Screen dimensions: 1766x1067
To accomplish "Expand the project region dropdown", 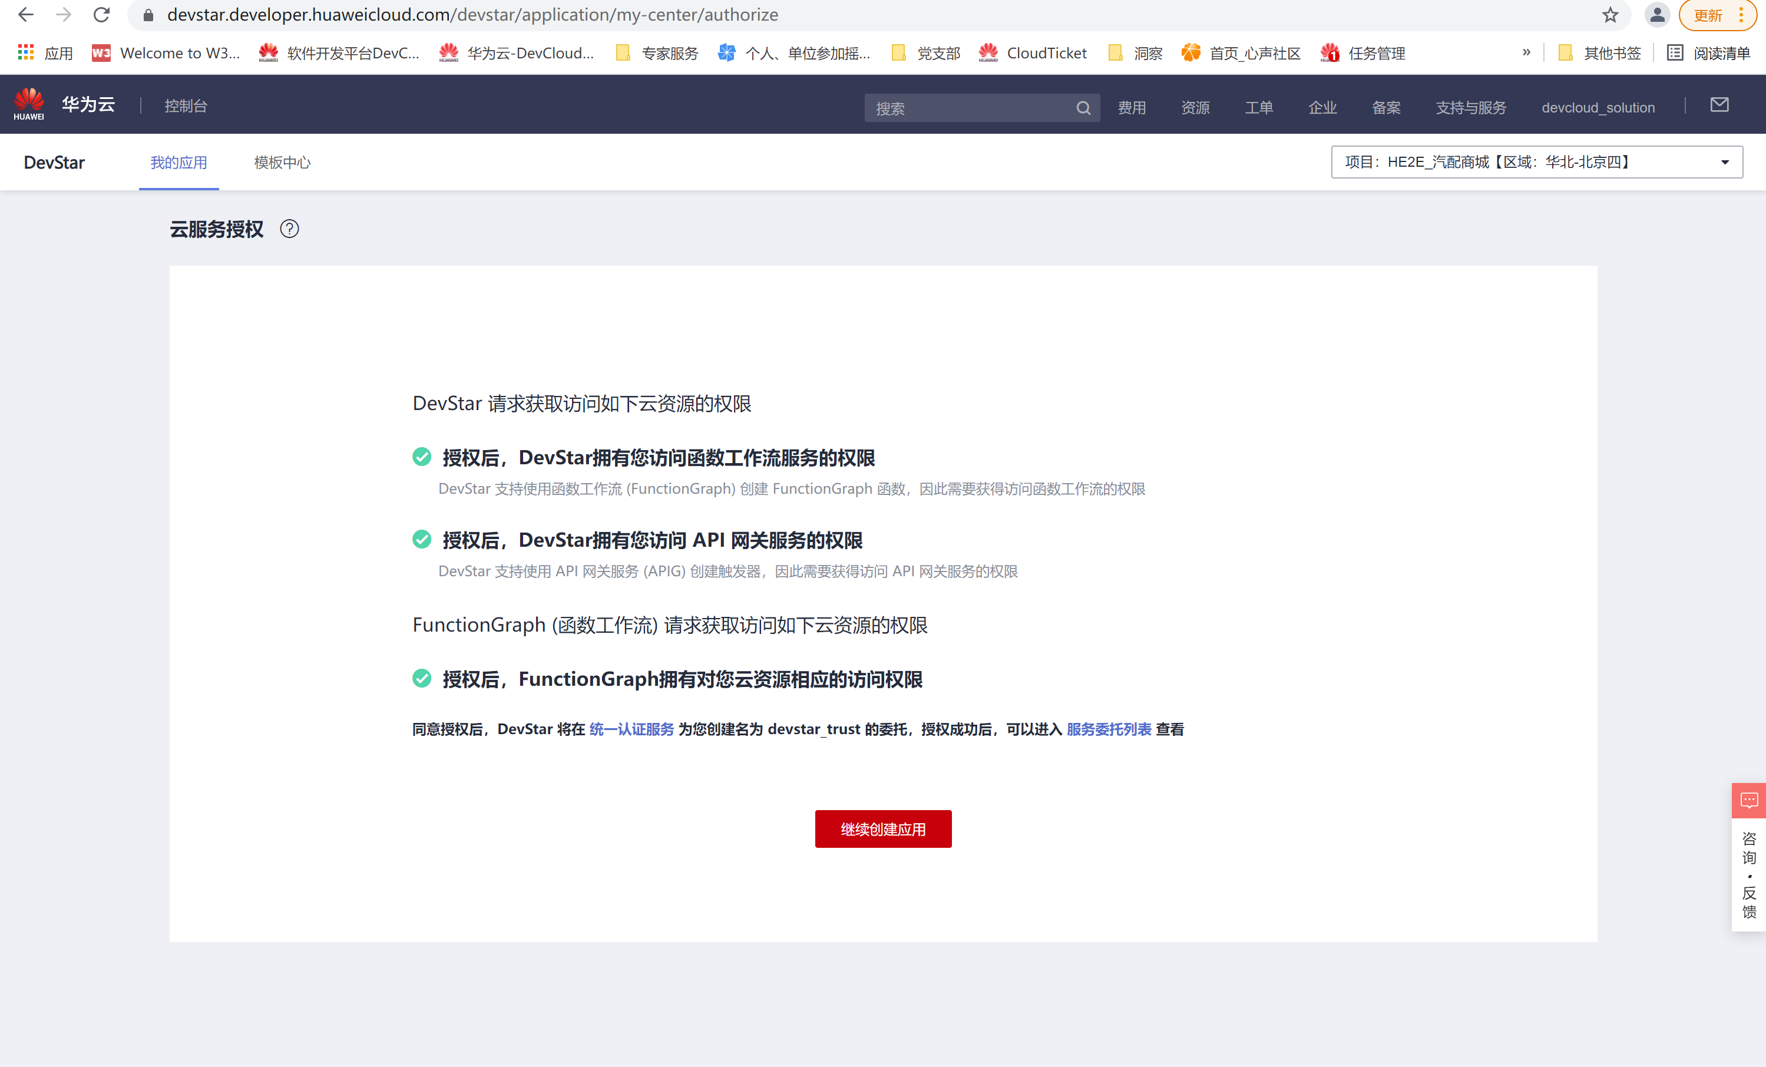I will [x=1724, y=163].
